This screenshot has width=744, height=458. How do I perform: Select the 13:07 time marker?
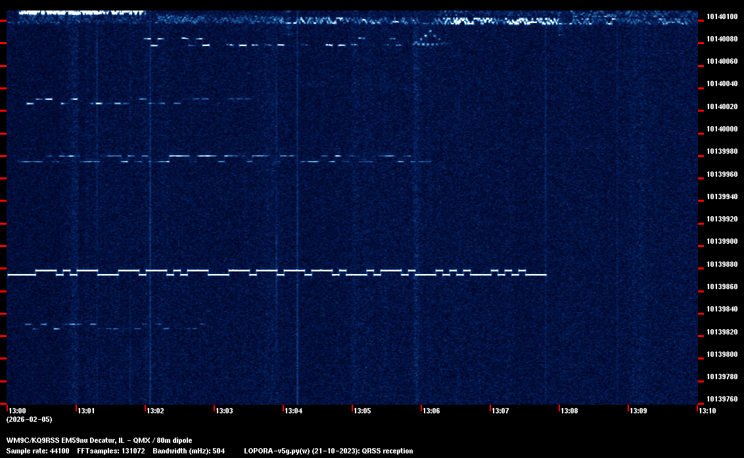click(x=500, y=411)
